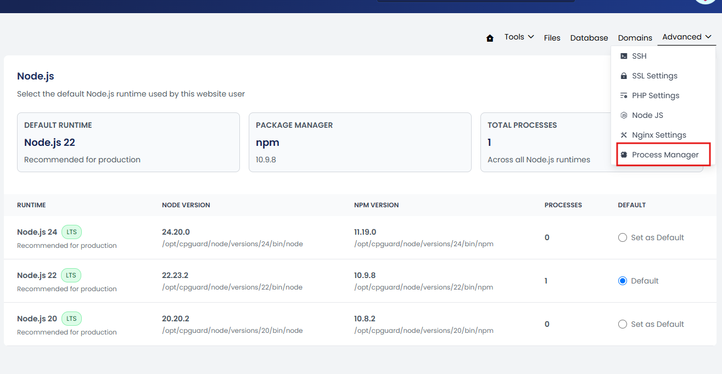Screen dimensions: 722x374
Task: Click the Node.js 20 LTS badge
Action: pyautogui.click(x=71, y=319)
